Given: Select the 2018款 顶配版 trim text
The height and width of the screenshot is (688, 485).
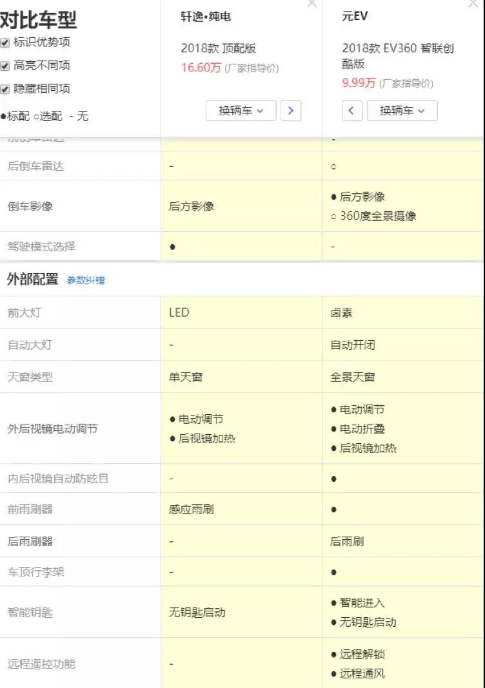Looking at the screenshot, I should [218, 49].
